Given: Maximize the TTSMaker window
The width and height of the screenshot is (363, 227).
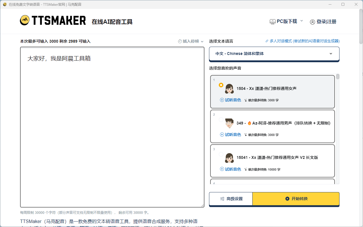Looking at the screenshot, I should point(343,4).
